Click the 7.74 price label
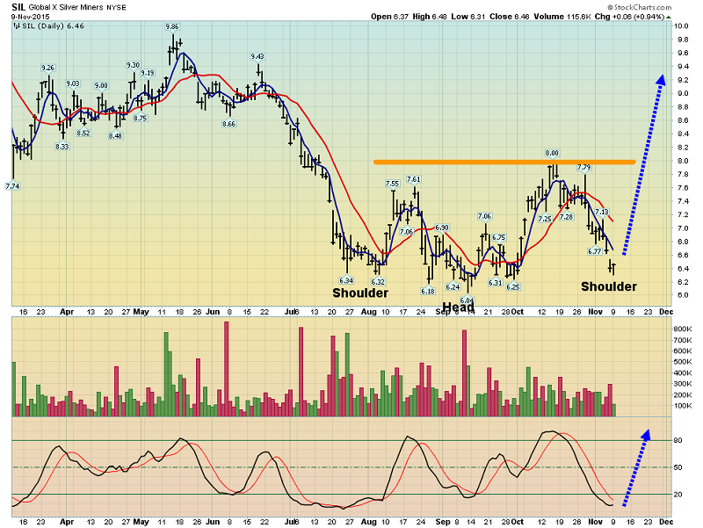Viewport: 703px width, 528px height. pyautogui.click(x=12, y=186)
